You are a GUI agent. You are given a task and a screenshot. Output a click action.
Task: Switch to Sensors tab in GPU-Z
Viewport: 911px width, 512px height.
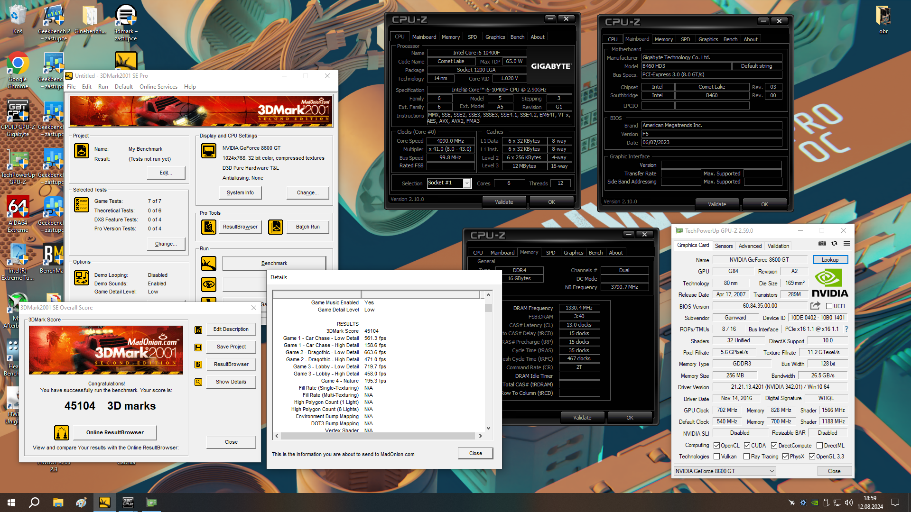click(724, 246)
